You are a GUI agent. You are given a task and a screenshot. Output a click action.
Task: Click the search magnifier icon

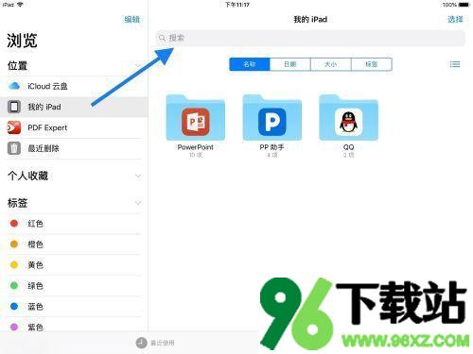162,38
